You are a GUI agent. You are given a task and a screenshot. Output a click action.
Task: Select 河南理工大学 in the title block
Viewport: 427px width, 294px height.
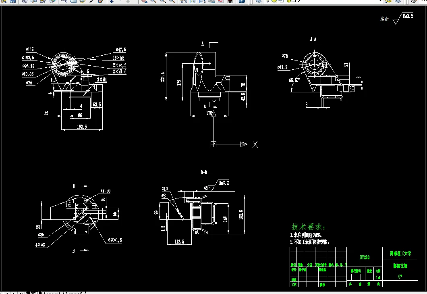pos(400,253)
